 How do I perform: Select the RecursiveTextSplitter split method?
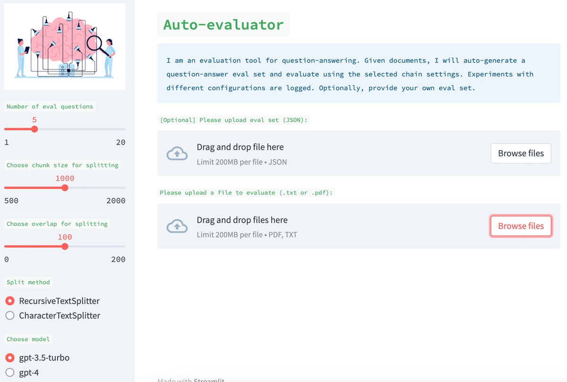[9, 301]
